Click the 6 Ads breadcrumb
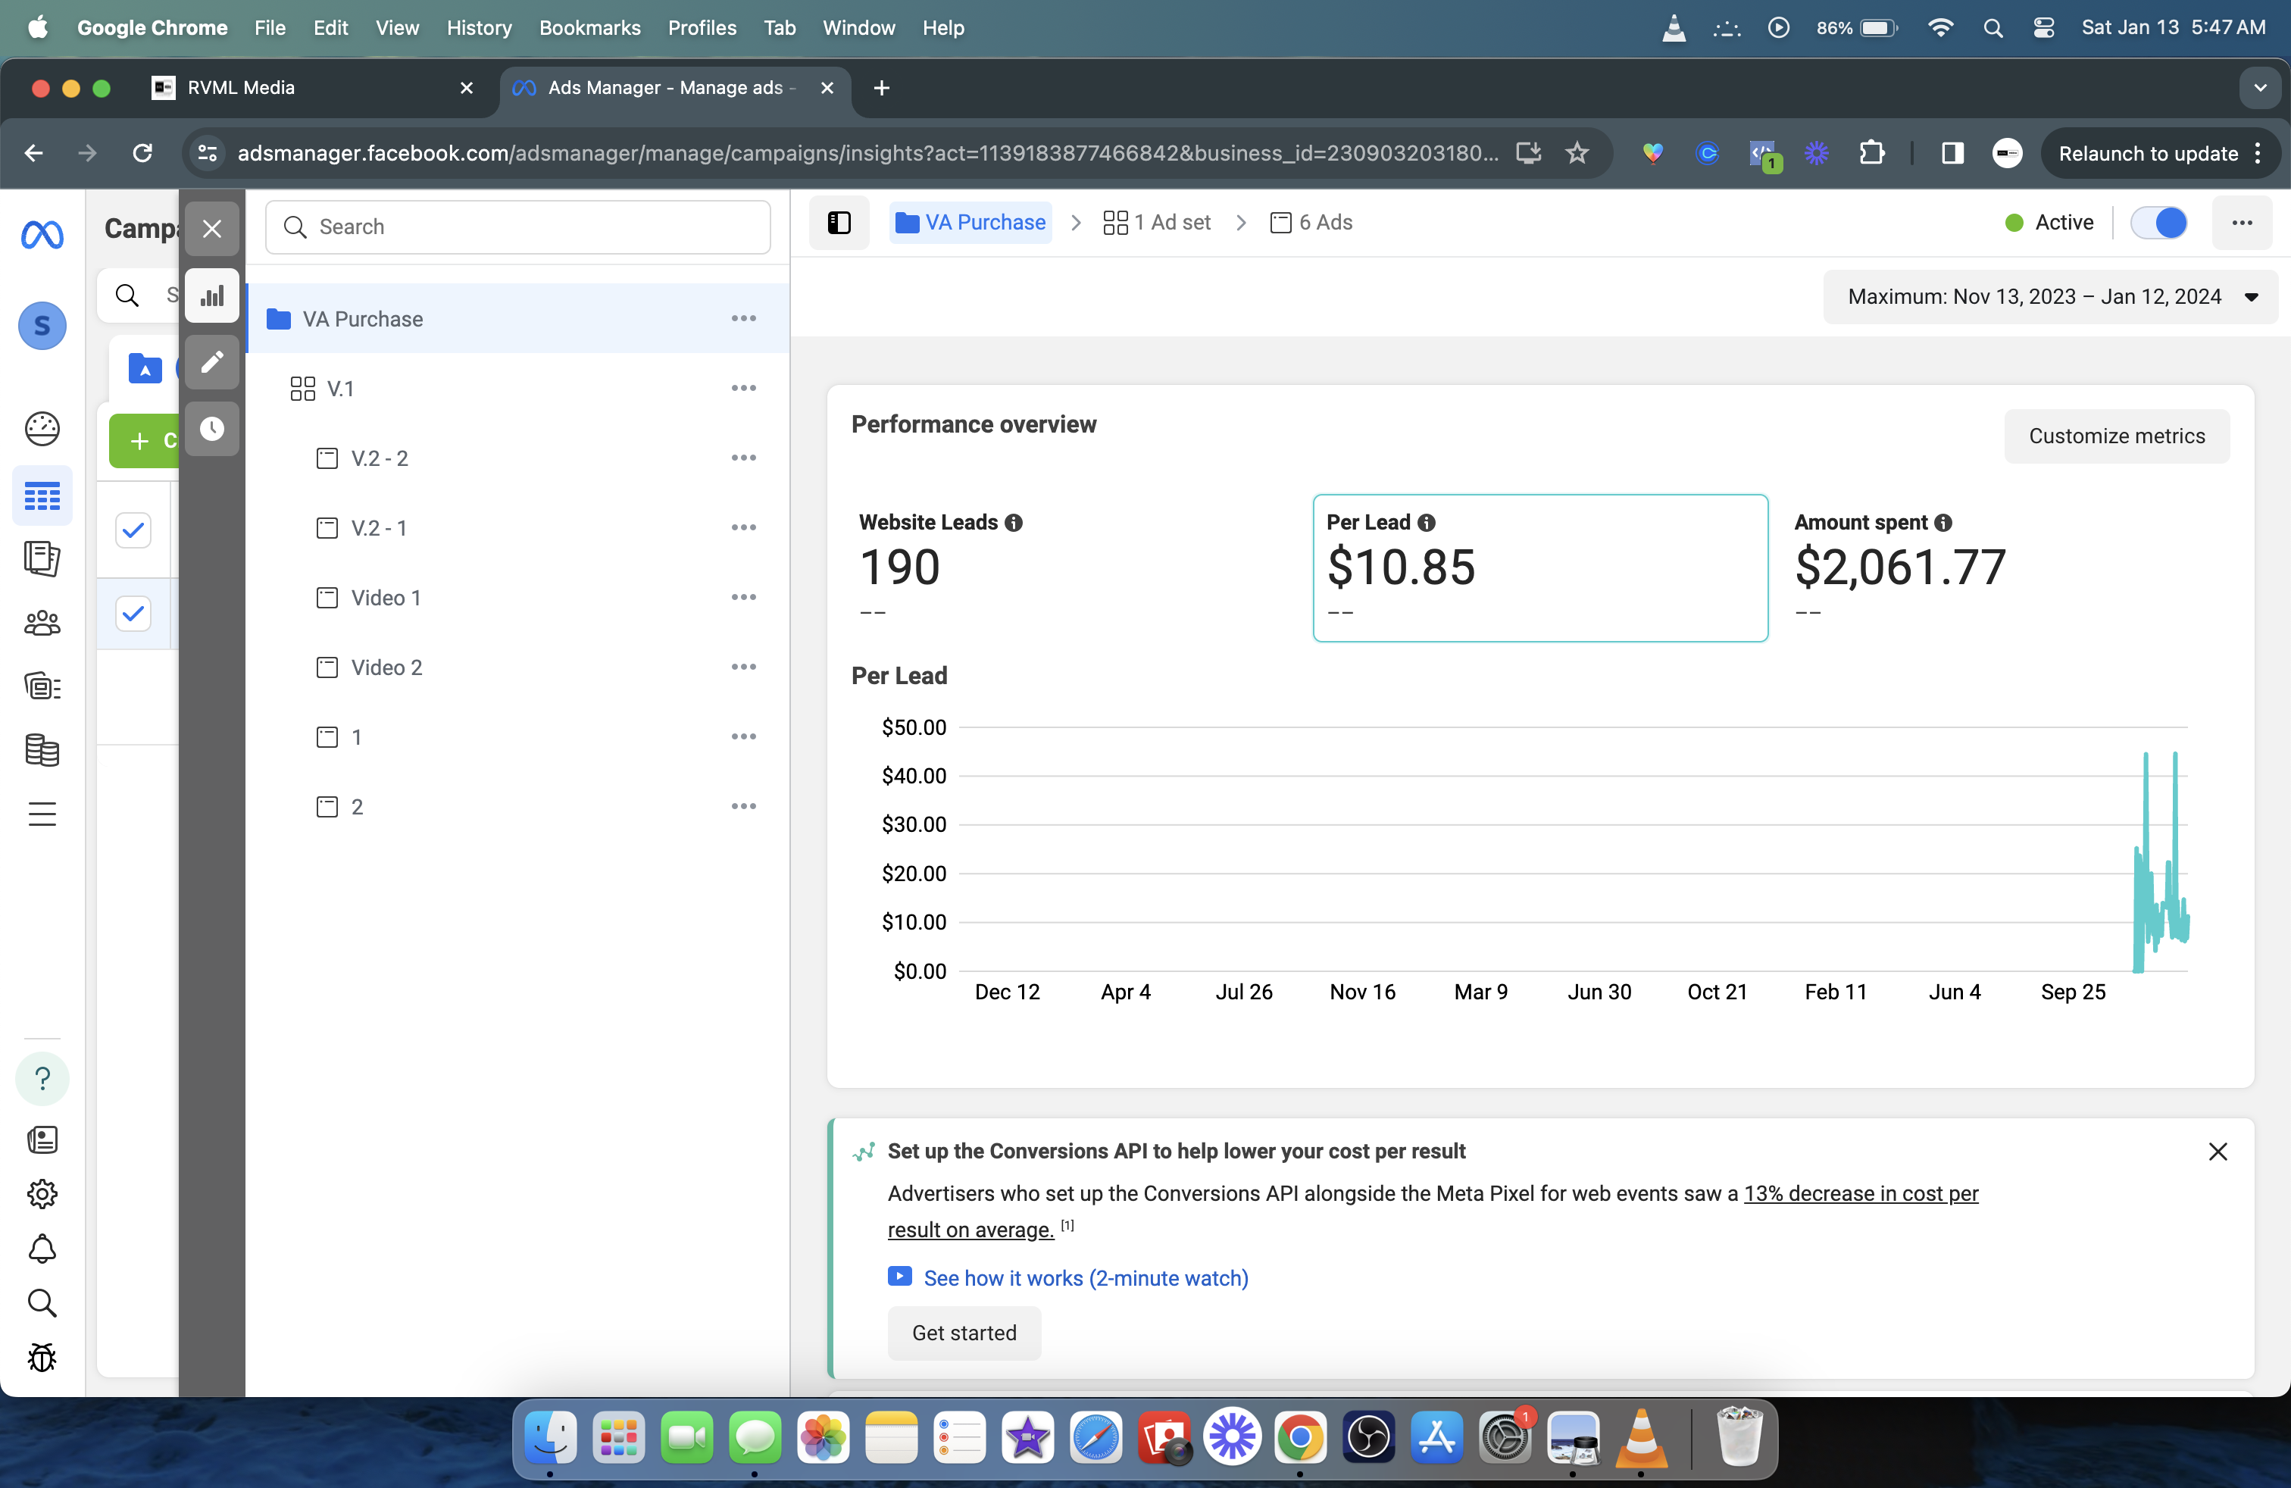 [1311, 222]
